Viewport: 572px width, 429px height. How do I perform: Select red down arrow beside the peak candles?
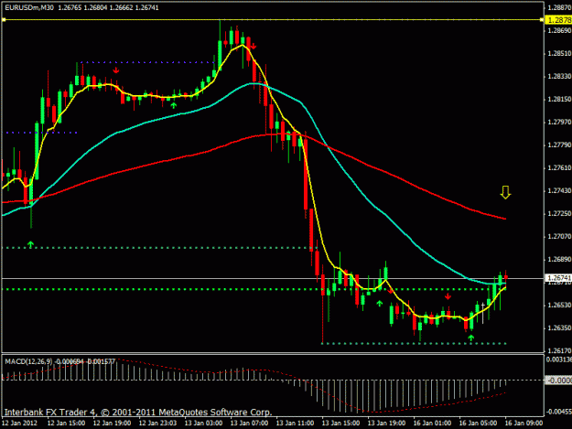253,47
